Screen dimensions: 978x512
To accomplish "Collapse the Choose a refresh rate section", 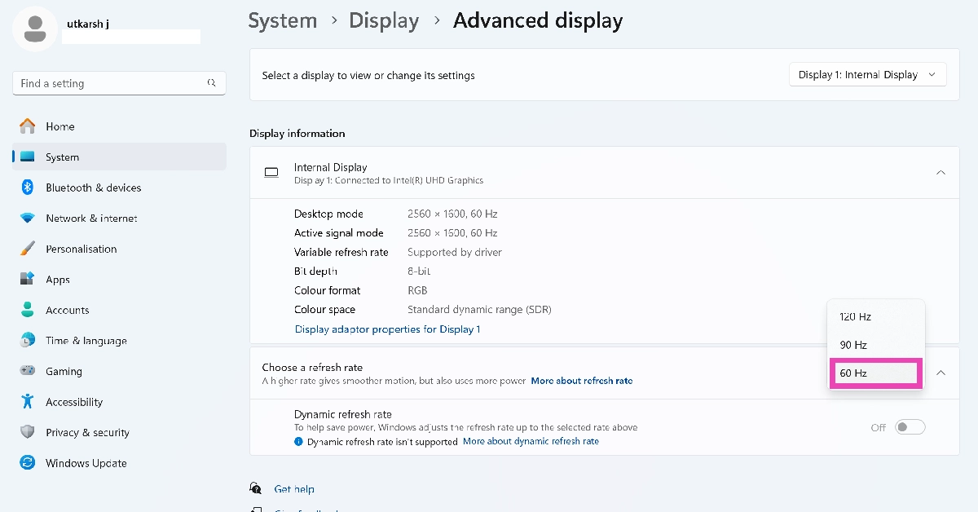I will 941,373.
